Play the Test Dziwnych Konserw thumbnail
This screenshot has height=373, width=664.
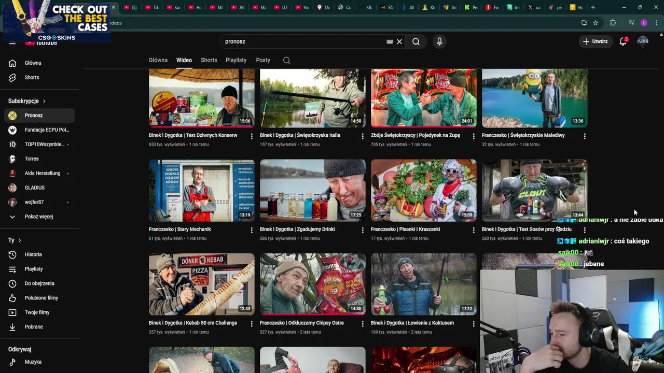pos(202,98)
